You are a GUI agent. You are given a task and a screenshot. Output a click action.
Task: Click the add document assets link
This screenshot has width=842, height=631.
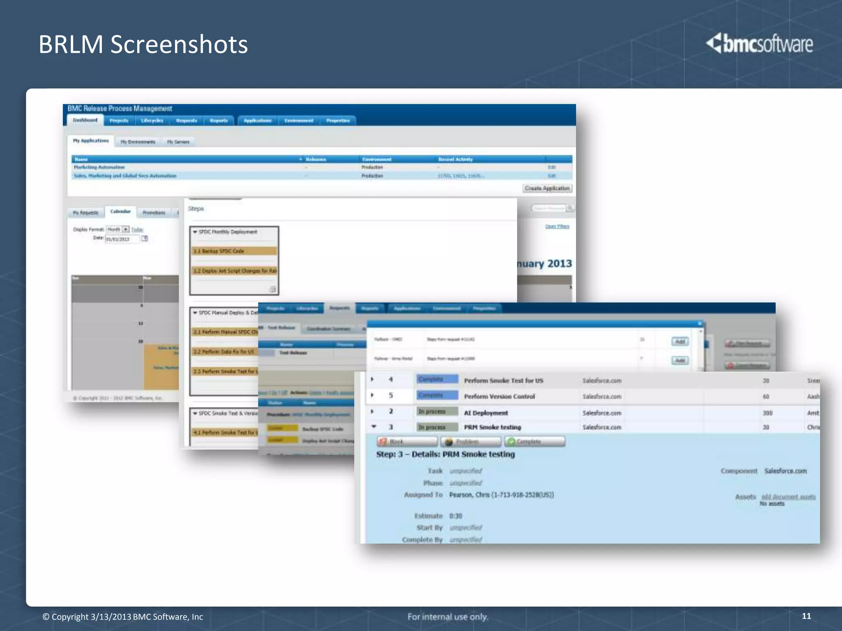788,497
